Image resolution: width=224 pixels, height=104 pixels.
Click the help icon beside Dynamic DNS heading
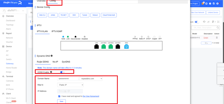(52, 56)
